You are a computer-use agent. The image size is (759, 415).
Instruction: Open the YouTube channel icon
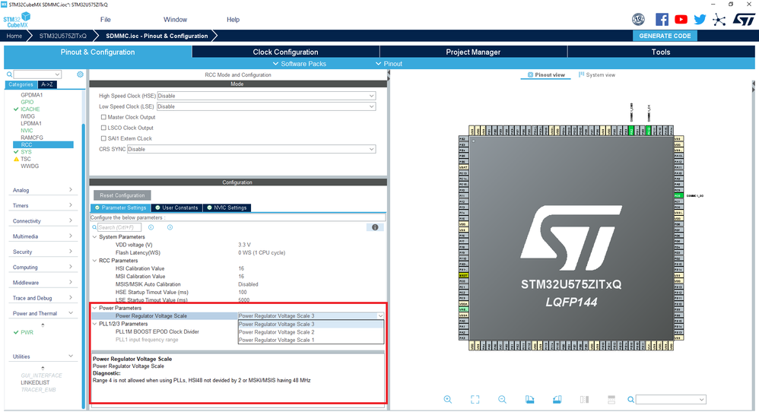point(681,19)
